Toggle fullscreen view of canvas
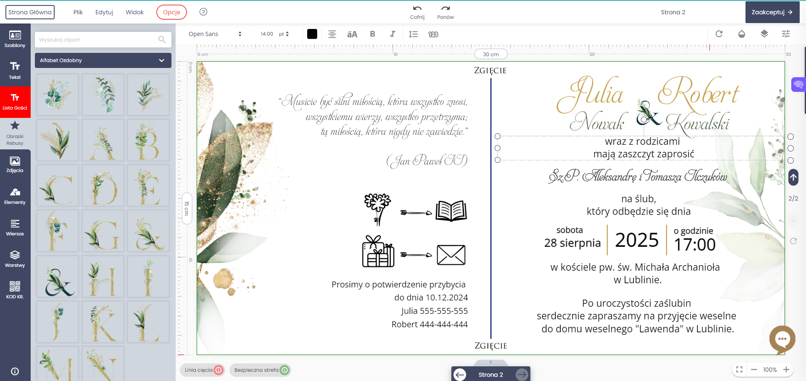The image size is (806, 381). coord(739,370)
